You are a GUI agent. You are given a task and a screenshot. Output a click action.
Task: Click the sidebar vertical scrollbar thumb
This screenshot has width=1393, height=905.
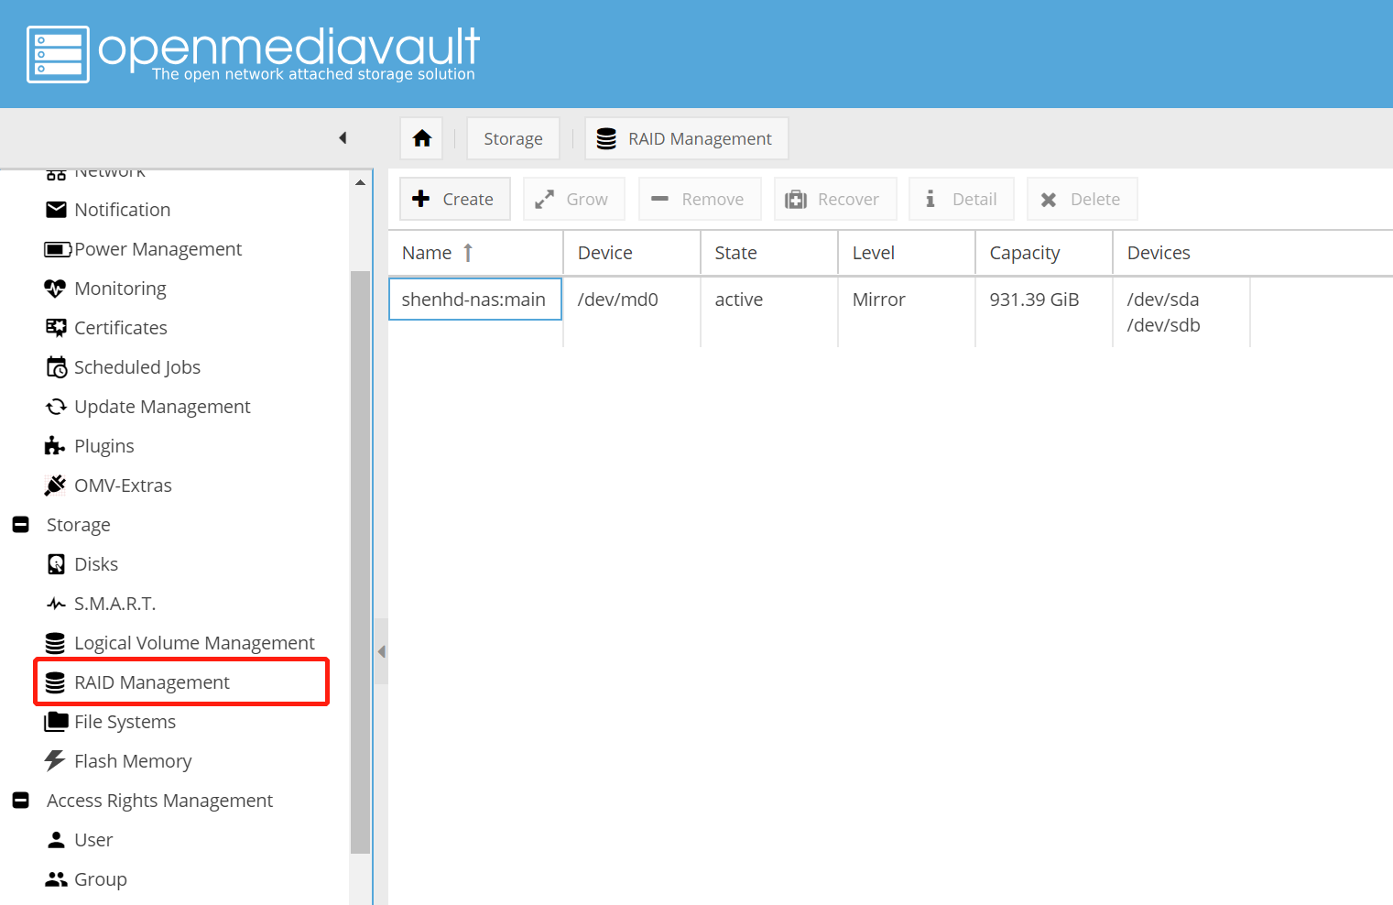[x=360, y=562]
